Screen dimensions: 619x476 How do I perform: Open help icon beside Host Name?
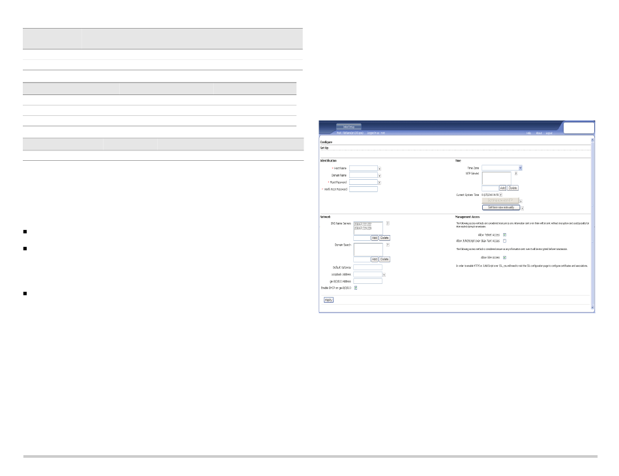click(380, 169)
